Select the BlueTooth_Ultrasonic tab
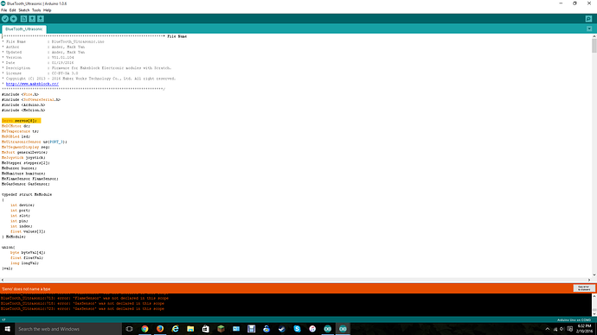The image size is (597, 335). click(x=24, y=28)
